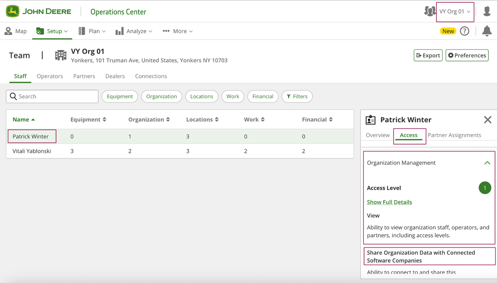Click the help question mark icon
The width and height of the screenshot is (497, 283).
[x=464, y=31]
